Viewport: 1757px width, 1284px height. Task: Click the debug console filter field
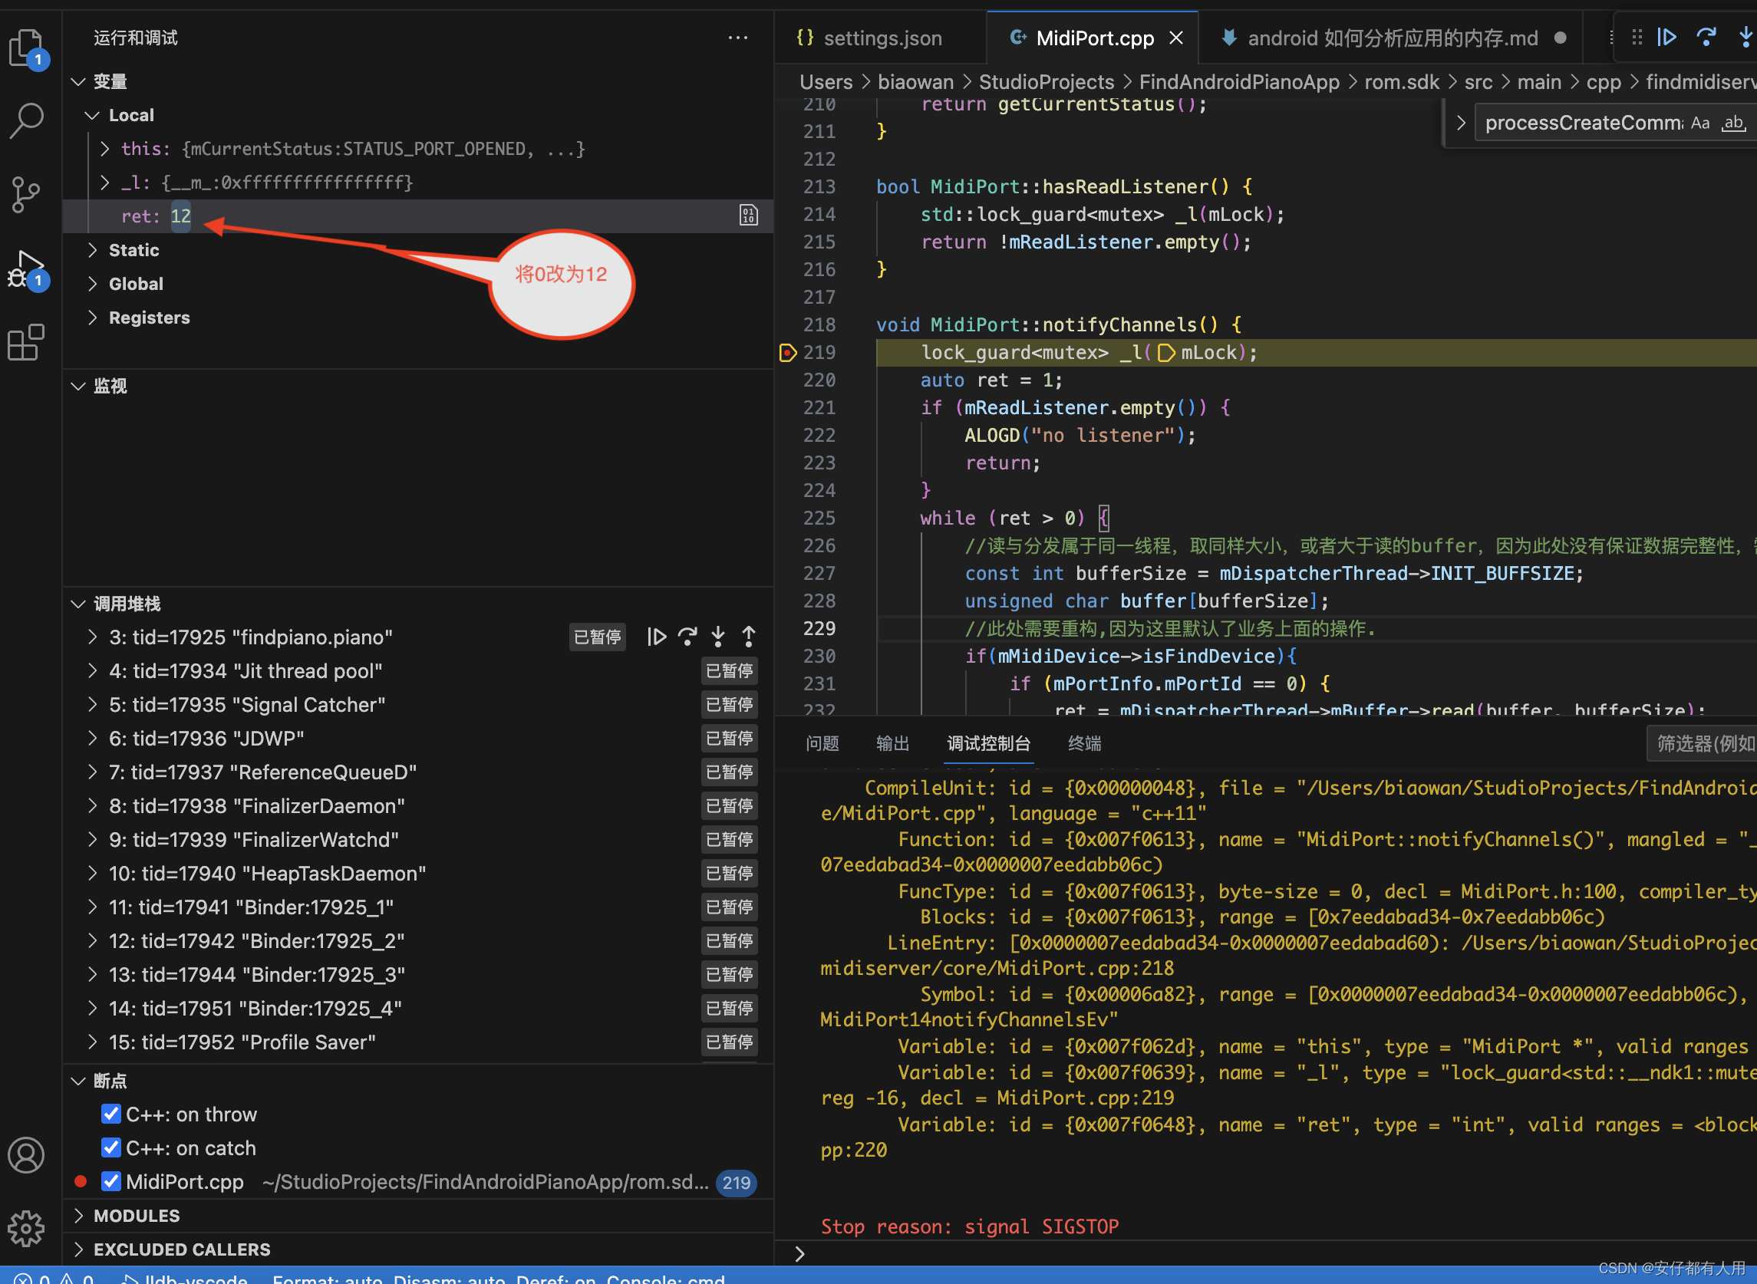click(1703, 744)
